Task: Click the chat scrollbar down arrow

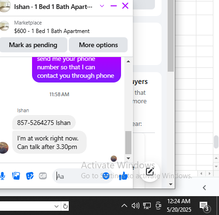Action: pos(128,158)
